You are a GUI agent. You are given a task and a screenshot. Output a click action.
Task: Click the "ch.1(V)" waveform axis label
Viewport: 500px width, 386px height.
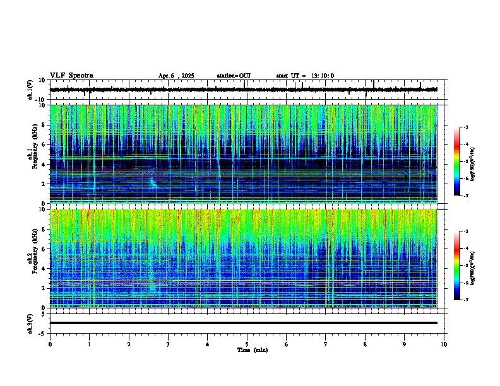(30, 90)
